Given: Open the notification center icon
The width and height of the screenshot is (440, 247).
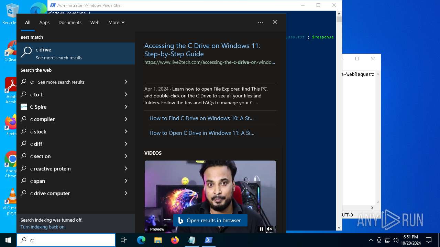Looking at the screenshot, I should 429,240.
